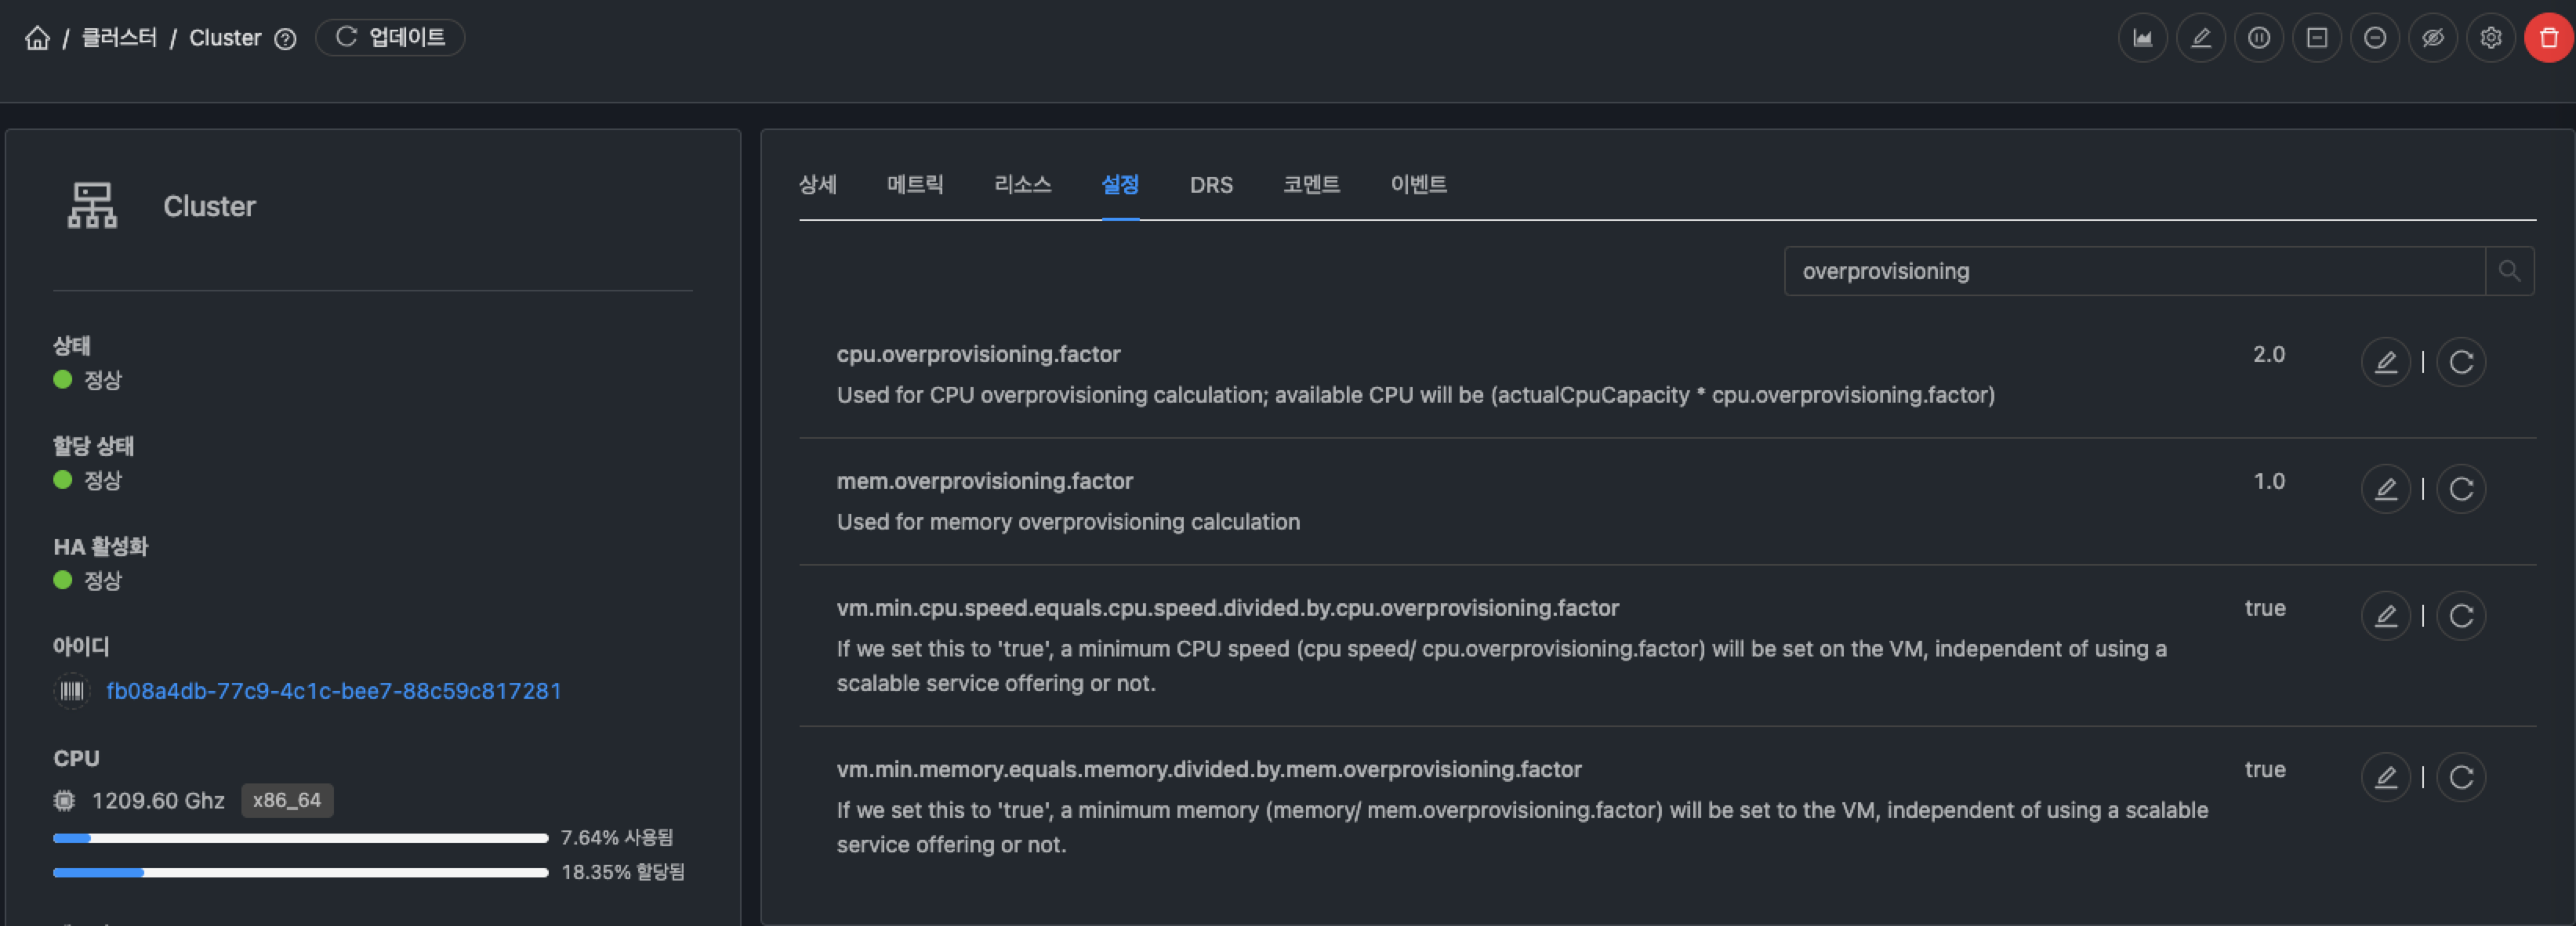Click the help question mark beside Cluster

[285, 39]
